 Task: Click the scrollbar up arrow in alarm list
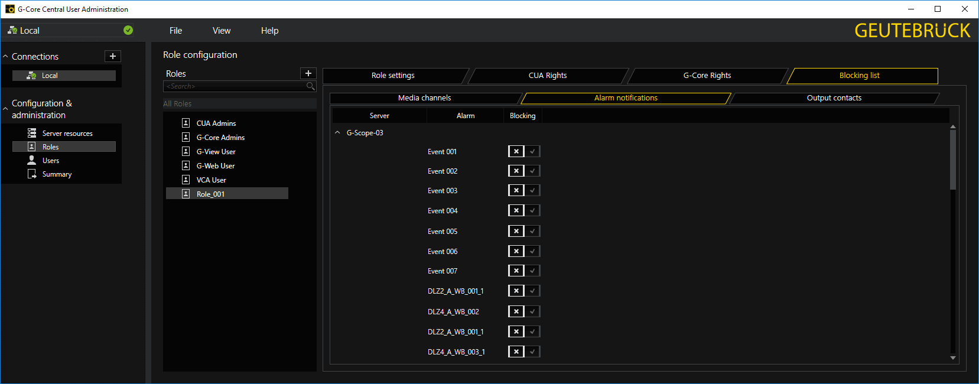(952, 126)
